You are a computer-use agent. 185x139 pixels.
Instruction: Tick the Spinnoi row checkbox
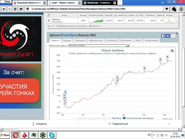[x=49, y=21]
